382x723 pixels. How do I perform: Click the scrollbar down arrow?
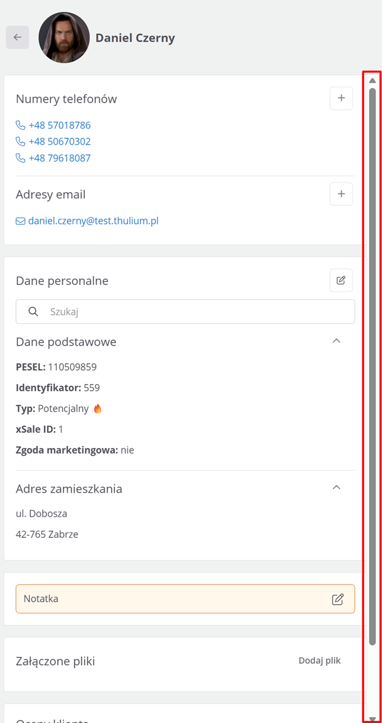(x=372, y=719)
